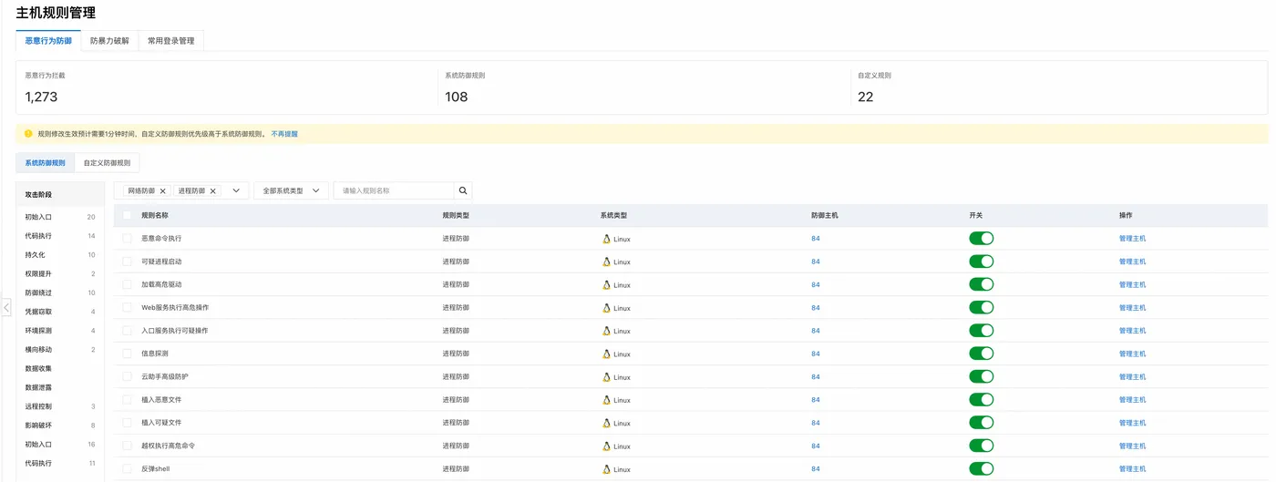The width and height of the screenshot is (1276, 482).
Task: Remove the 进程防御 filter tag
Action: 213,191
